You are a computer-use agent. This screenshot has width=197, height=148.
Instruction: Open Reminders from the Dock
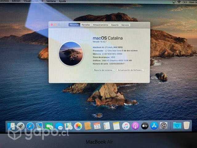pyautogui.click(x=107, y=126)
